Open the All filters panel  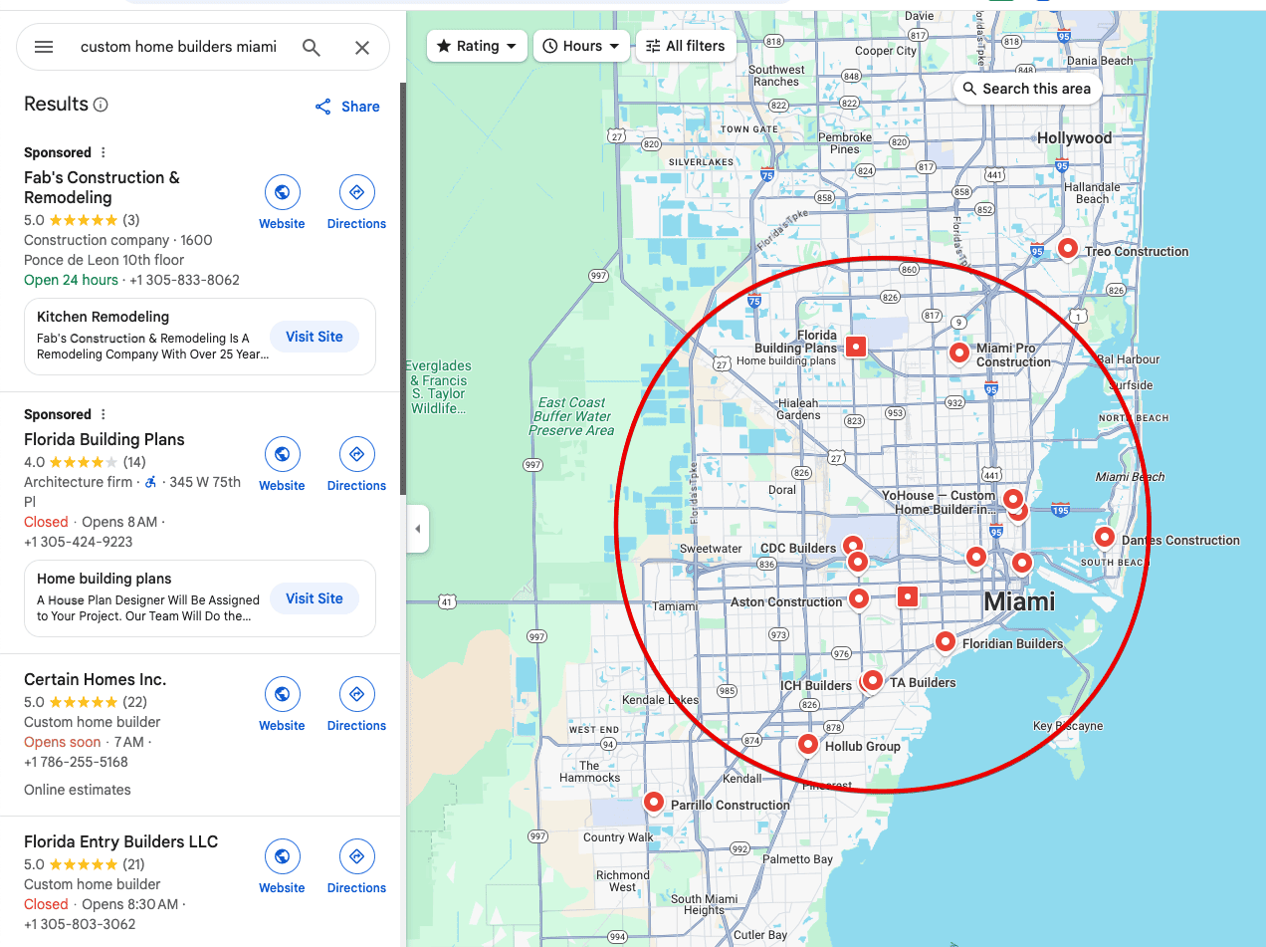click(685, 46)
